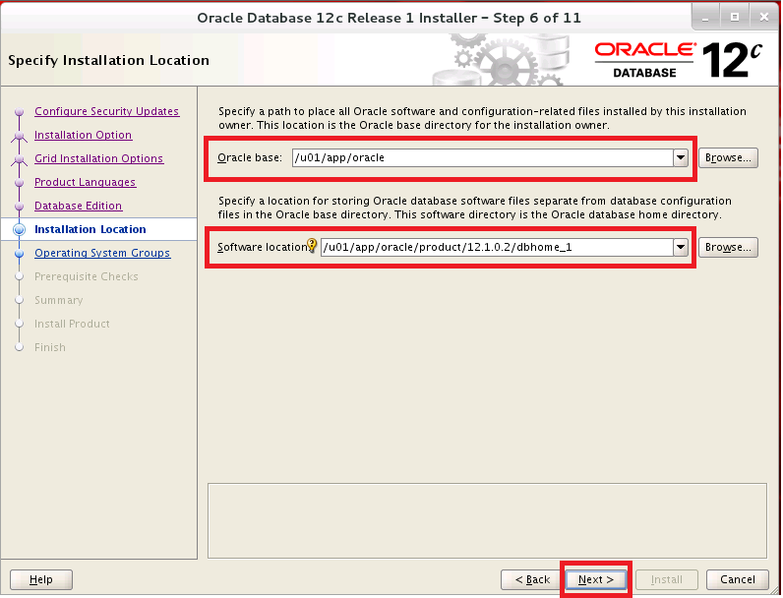
Task: Browse for the Software location directory
Action: coord(728,247)
